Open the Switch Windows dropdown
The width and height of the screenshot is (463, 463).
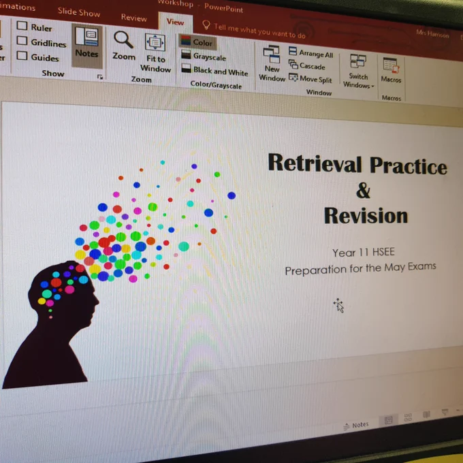[x=358, y=71]
